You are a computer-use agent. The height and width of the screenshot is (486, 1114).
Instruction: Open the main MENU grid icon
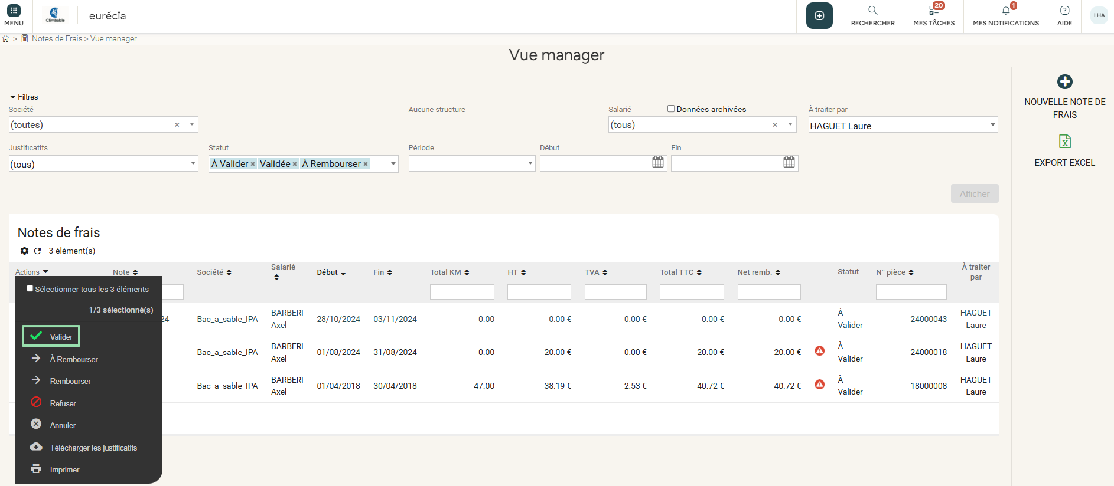(x=14, y=11)
